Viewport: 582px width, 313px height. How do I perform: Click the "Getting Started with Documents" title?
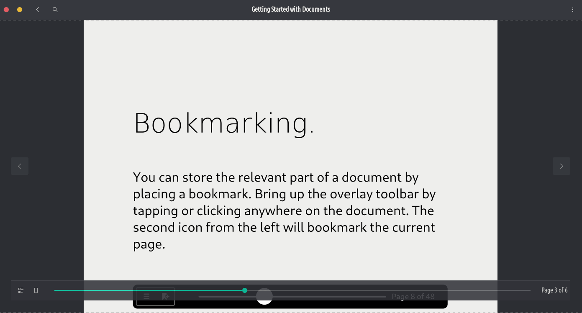(x=290, y=9)
